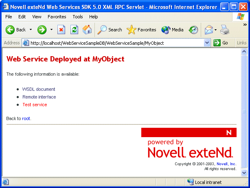The image size is (250, 188).
Task: Minimize the Internet Explorer window
Action: point(224,7)
